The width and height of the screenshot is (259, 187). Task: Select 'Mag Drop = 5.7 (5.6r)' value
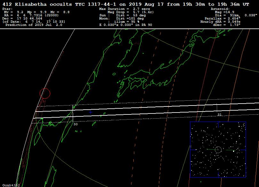pyautogui.click(x=130, y=12)
